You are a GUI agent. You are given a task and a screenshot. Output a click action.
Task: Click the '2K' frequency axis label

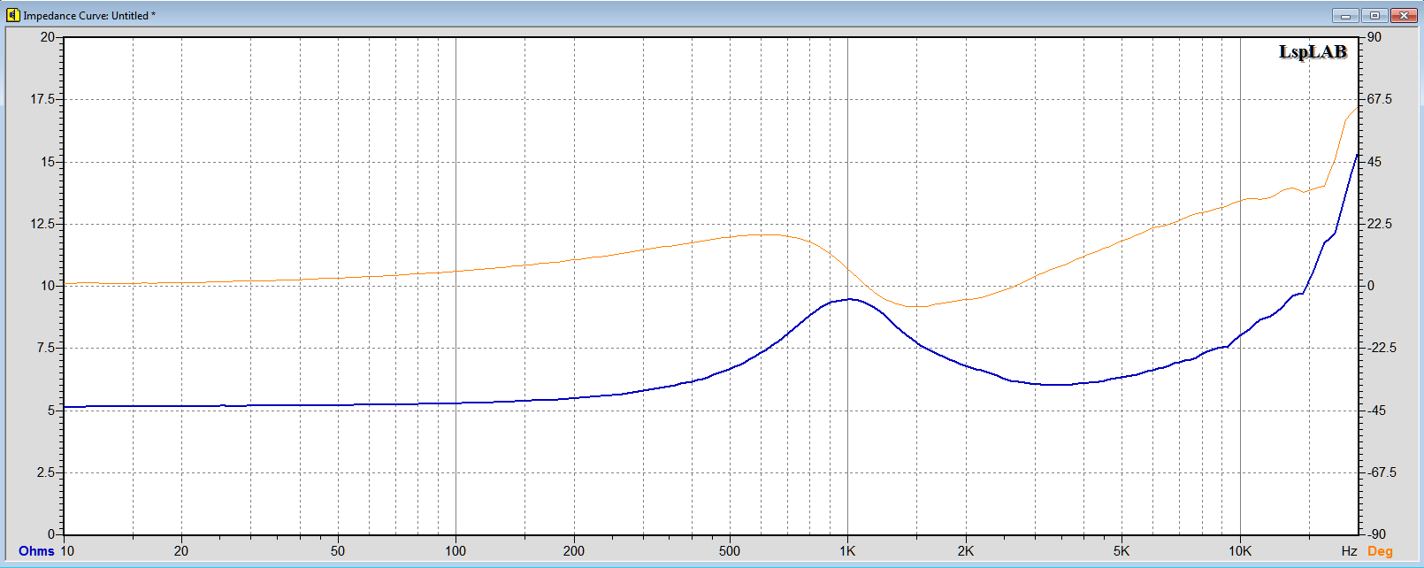coord(965,551)
